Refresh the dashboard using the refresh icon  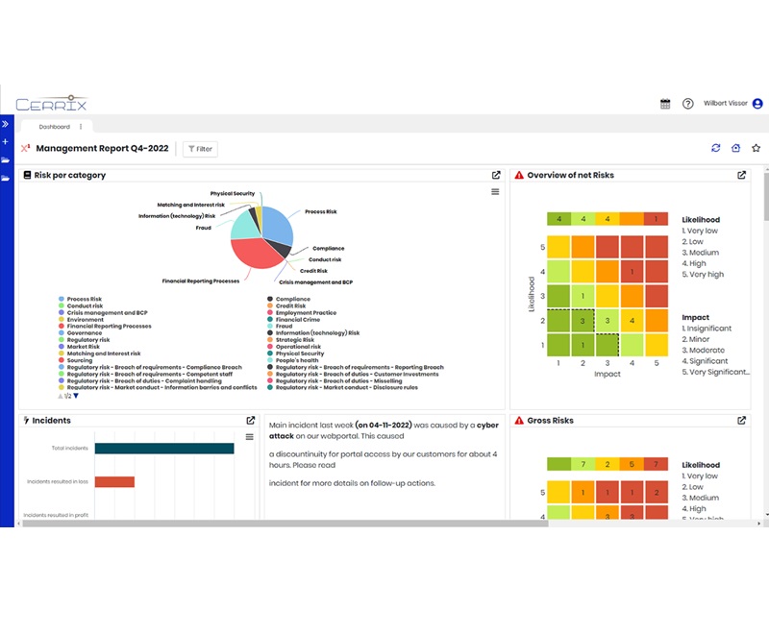tap(715, 148)
